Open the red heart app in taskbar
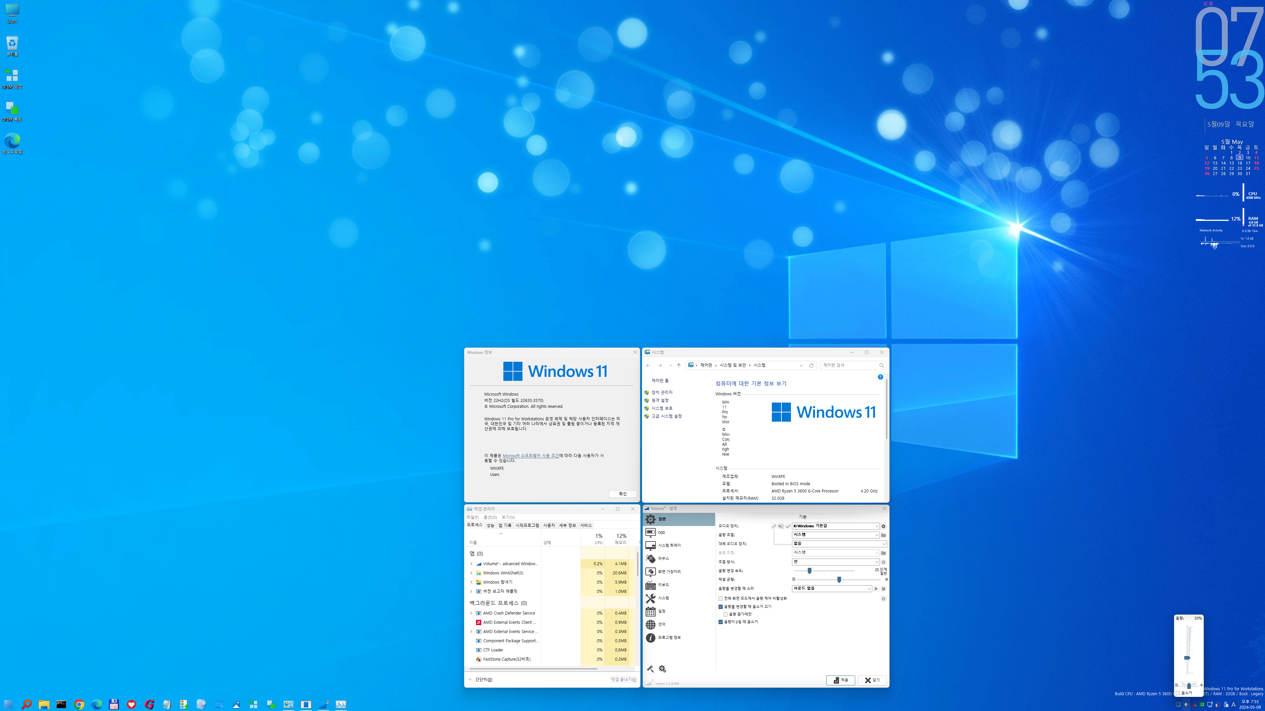This screenshot has height=711, width=1265. tap(131, 704)
